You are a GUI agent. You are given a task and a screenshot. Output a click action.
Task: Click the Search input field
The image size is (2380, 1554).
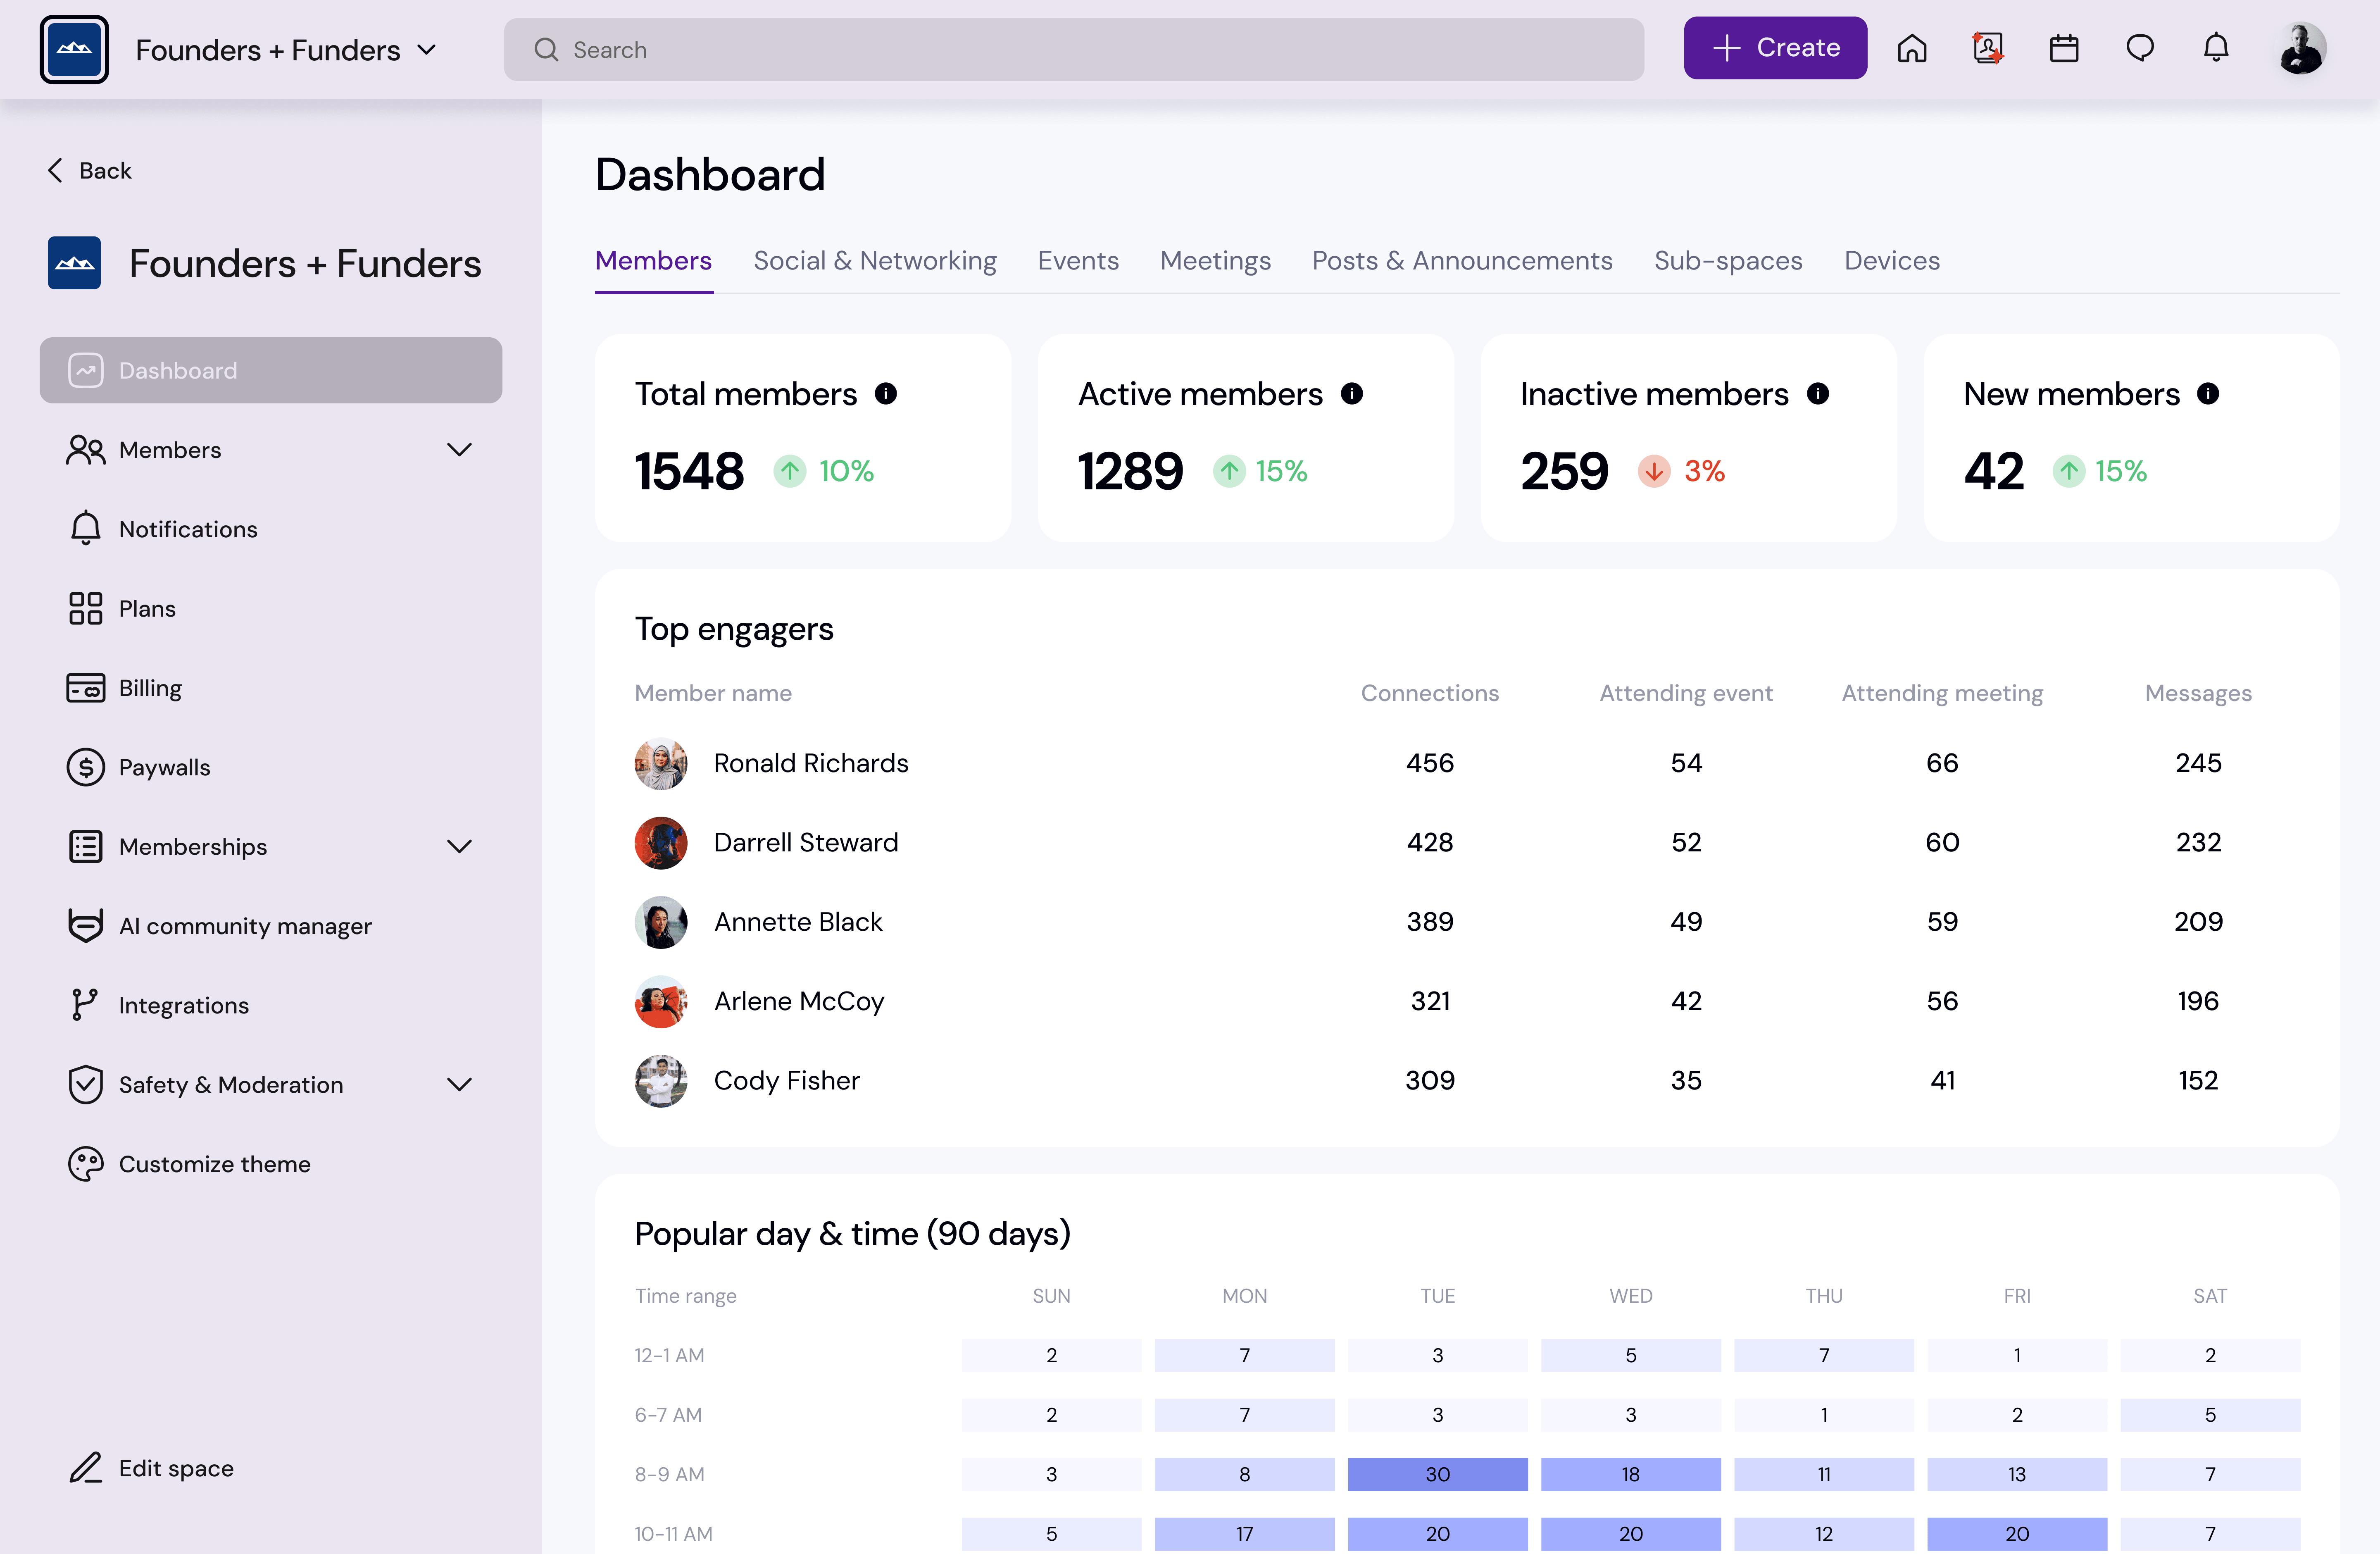coord(1073,50)
